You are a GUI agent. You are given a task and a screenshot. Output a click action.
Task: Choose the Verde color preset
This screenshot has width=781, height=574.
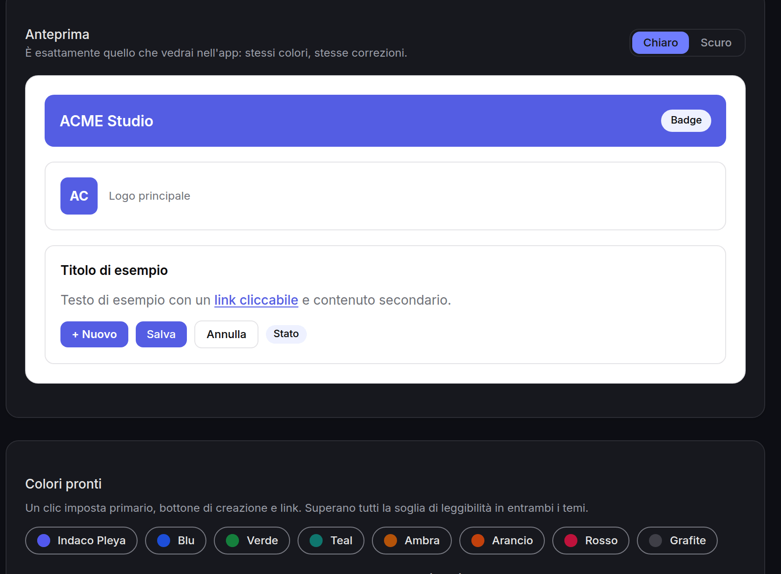[252, 541]
